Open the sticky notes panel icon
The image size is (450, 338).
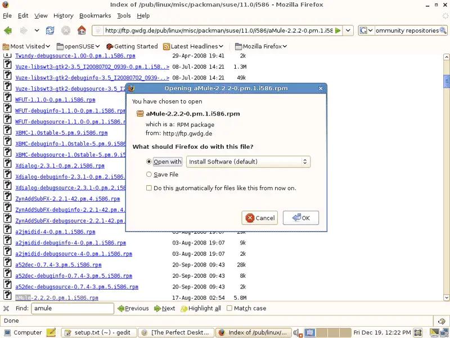(51, 332)
